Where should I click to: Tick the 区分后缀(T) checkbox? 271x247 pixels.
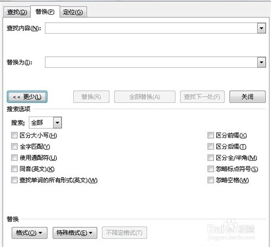(x=211, y=146)
